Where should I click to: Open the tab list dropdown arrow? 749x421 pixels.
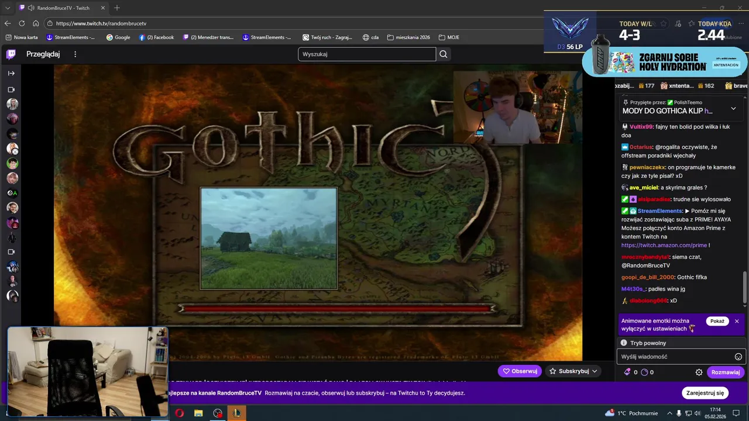point(8,8)
